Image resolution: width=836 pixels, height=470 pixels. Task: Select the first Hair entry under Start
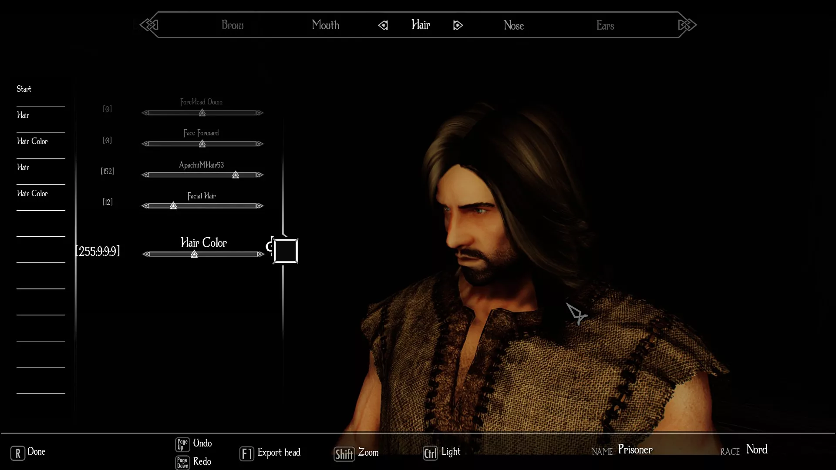click(x=23, y=115)
